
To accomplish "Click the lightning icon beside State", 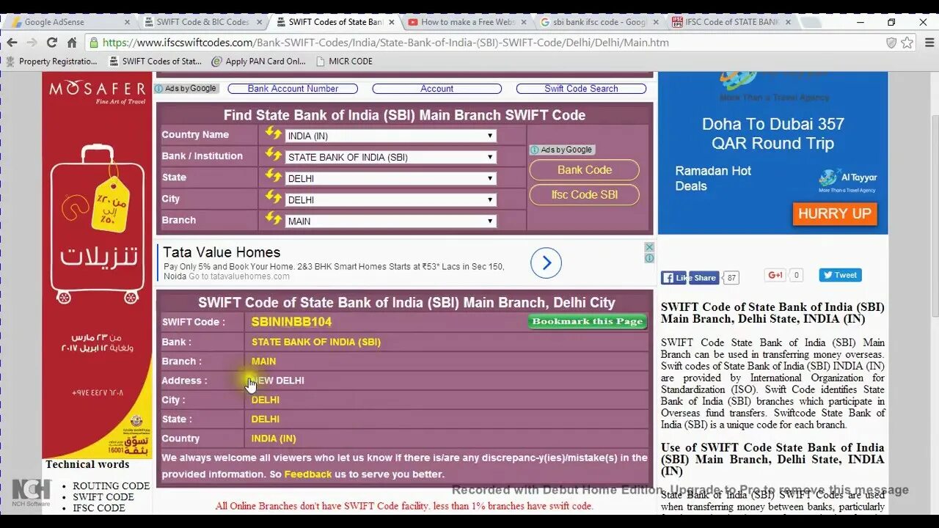I will tap(273, 176).
